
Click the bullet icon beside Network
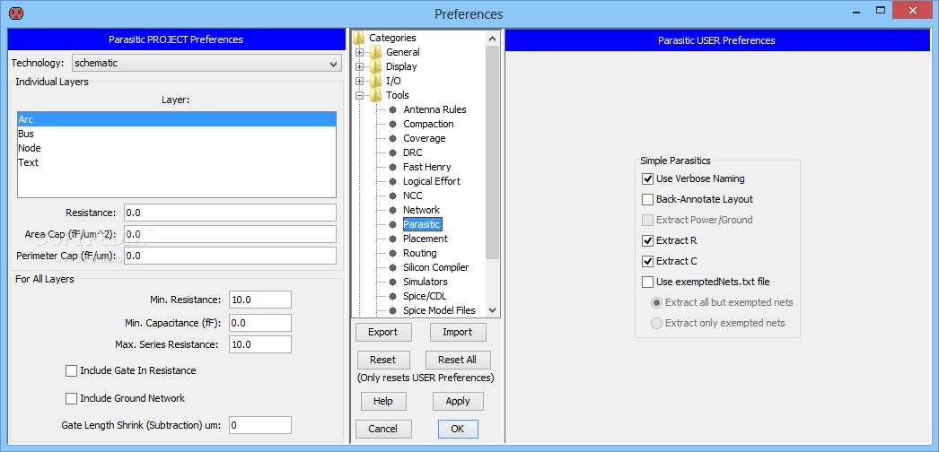tap(393, 210)
